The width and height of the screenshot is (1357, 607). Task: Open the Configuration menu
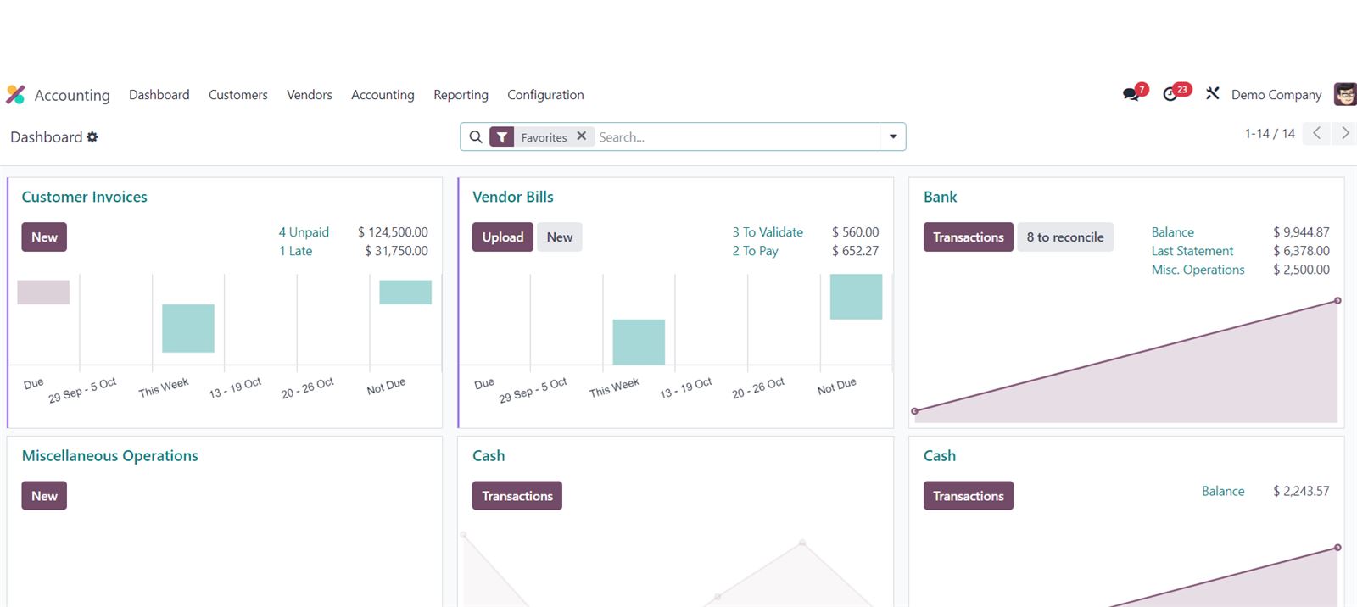pos(545,95)
